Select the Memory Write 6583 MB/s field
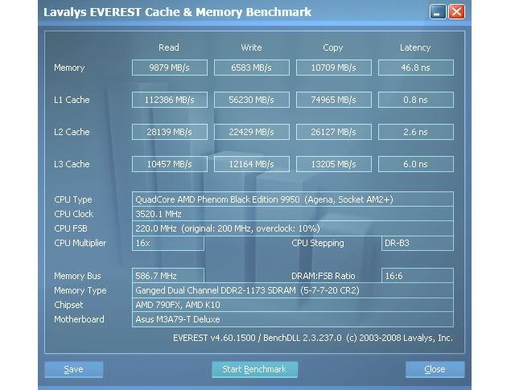This screenshot has width=515, height=390. coord(252,68)
